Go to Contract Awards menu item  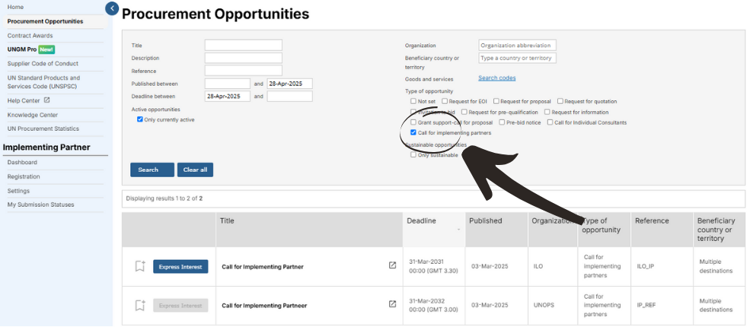click(30, 36)
